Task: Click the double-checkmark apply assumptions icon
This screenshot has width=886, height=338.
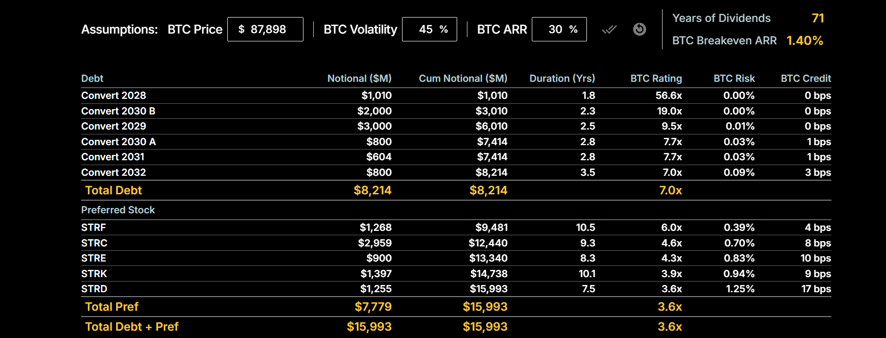Action: click(609, 29)
